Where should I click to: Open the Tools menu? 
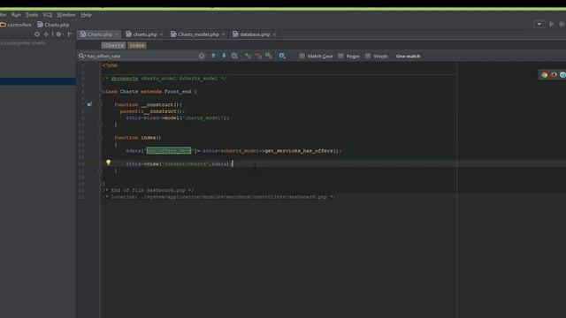(32, 15)
